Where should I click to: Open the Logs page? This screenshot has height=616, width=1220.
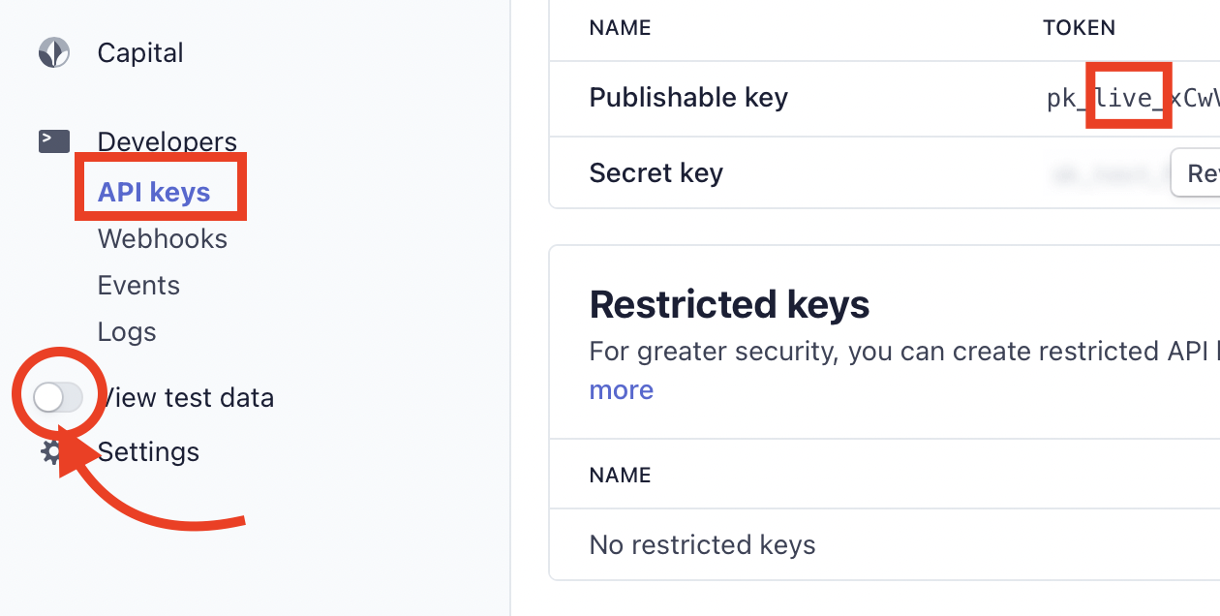point(127,331)
